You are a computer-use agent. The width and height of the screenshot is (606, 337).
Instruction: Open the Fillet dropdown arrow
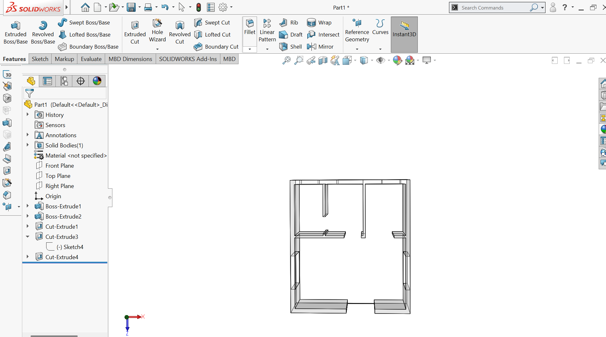[x=250, y=49]
